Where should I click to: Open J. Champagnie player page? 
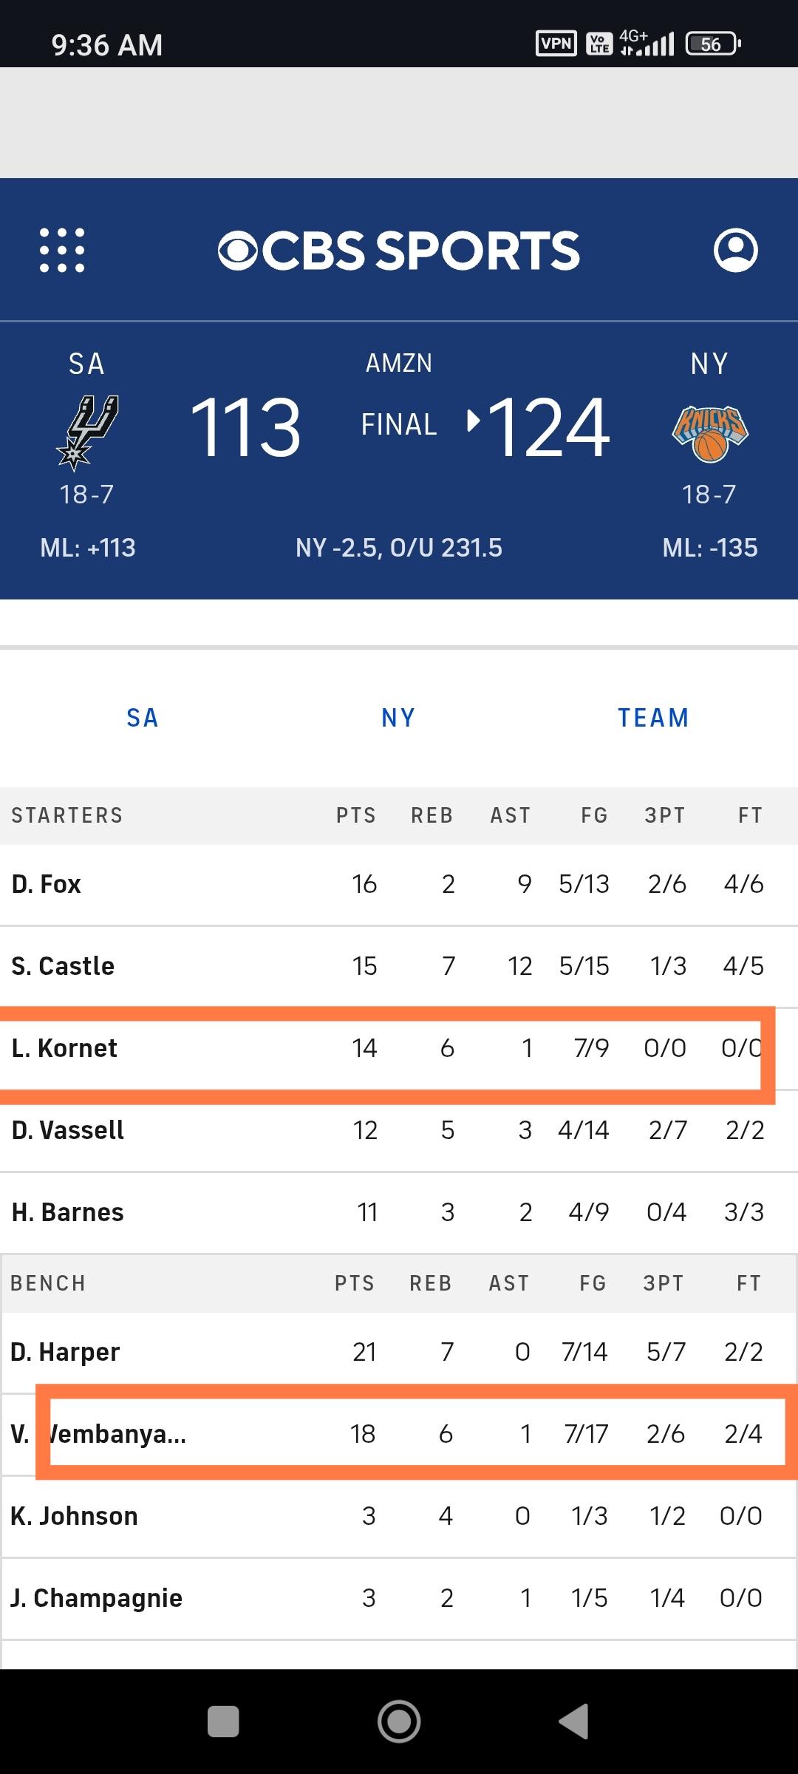point(96,1598)
